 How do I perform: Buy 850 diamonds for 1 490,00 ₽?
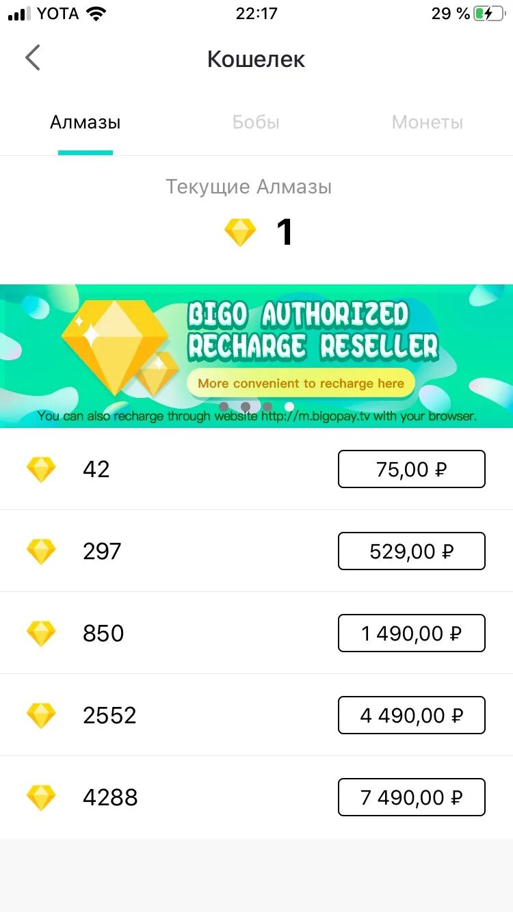(412, 633)
